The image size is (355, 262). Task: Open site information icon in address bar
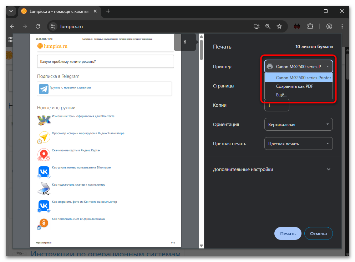tap(53, 26)
